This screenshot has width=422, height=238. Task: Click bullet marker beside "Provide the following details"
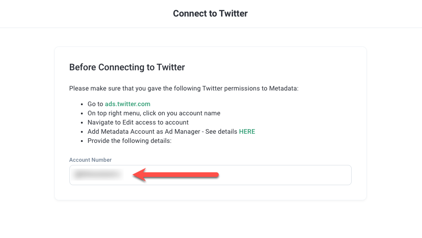(82, 141)
